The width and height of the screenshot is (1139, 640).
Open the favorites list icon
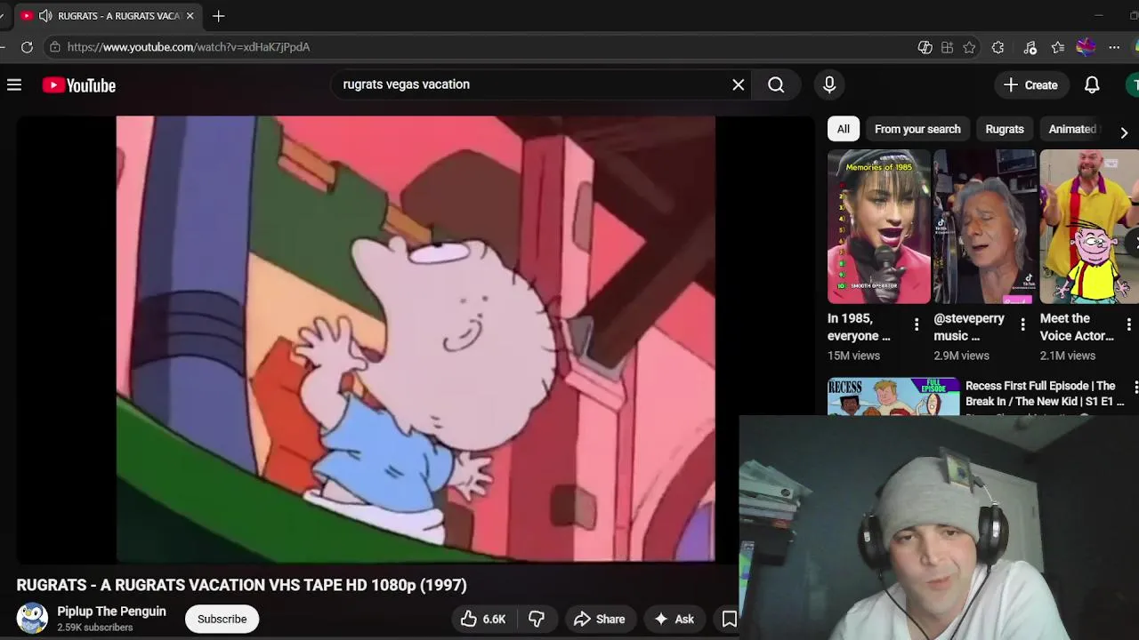pyautogui.click(x=1057, y=47)
